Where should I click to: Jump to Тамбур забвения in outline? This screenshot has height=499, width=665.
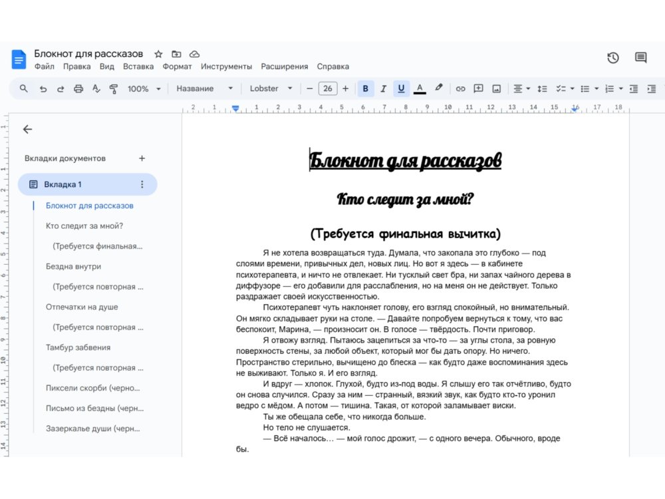[78, 347]
